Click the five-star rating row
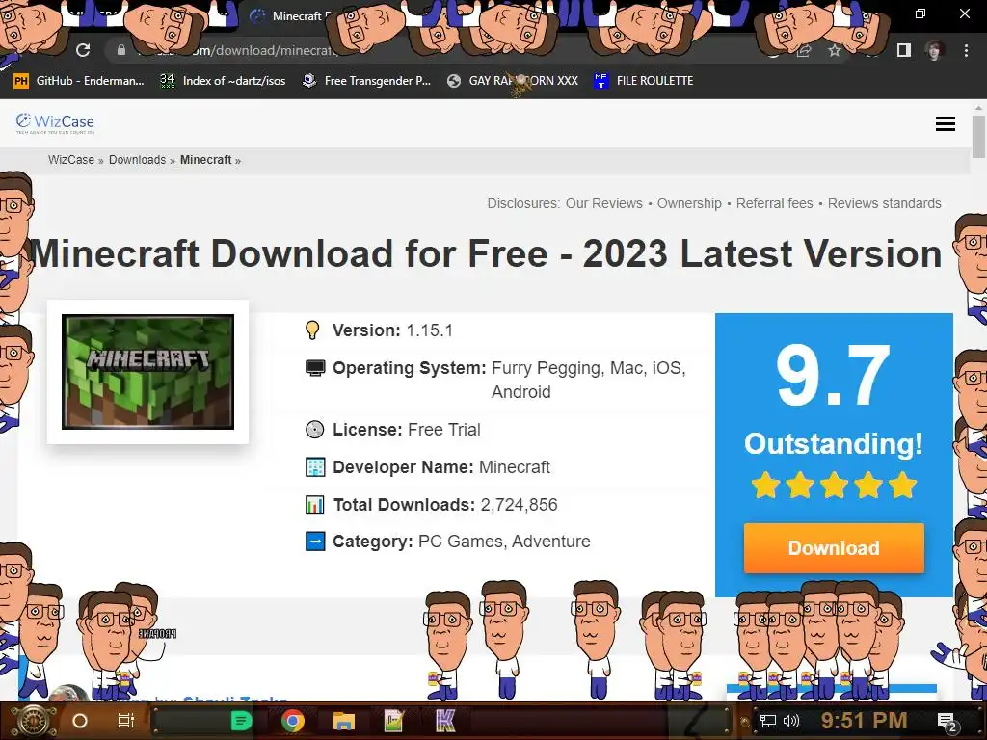The width and height of the screenshot is (987, 740). 834,486
